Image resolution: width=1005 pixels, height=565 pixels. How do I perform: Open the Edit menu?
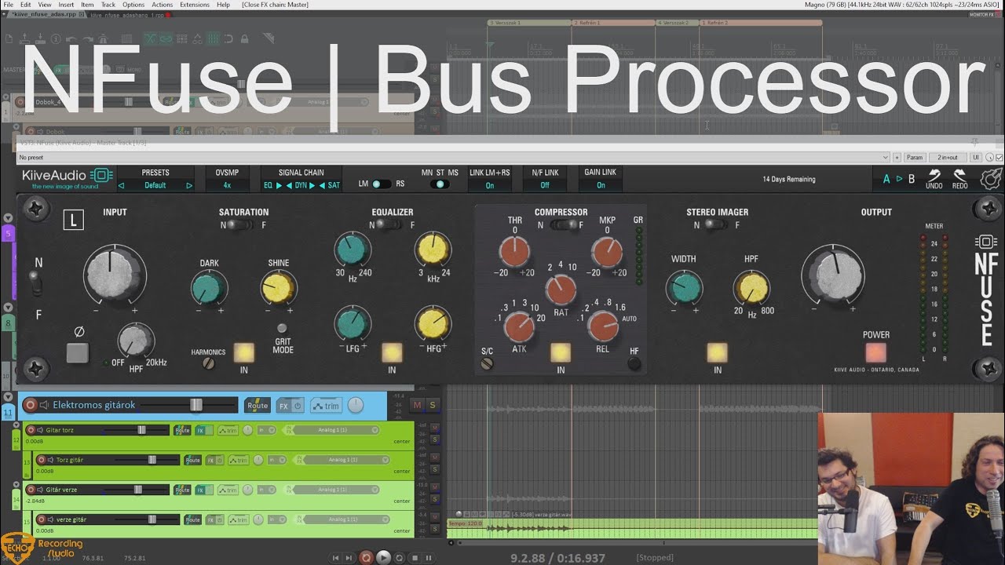26,5
